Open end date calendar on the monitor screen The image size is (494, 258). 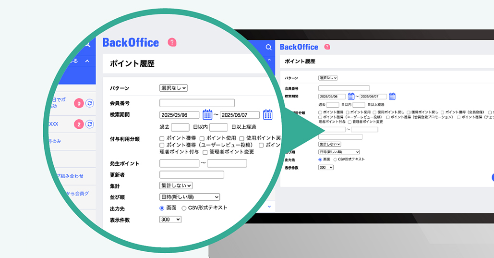click(392, 96)
